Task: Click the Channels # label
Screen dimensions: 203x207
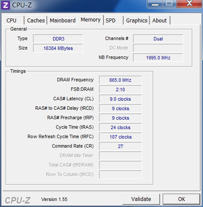Action: pyautogui.click(x=117, y=38)
